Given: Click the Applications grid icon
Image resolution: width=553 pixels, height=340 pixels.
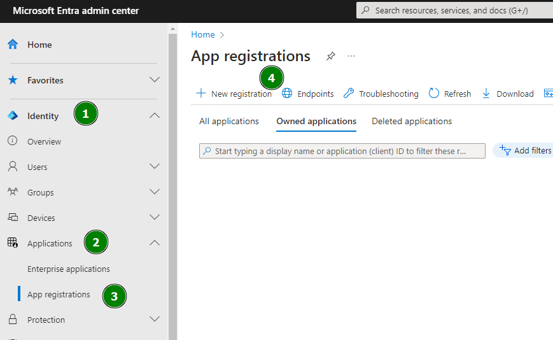Looking at the screenshot, I should (13, 243).
